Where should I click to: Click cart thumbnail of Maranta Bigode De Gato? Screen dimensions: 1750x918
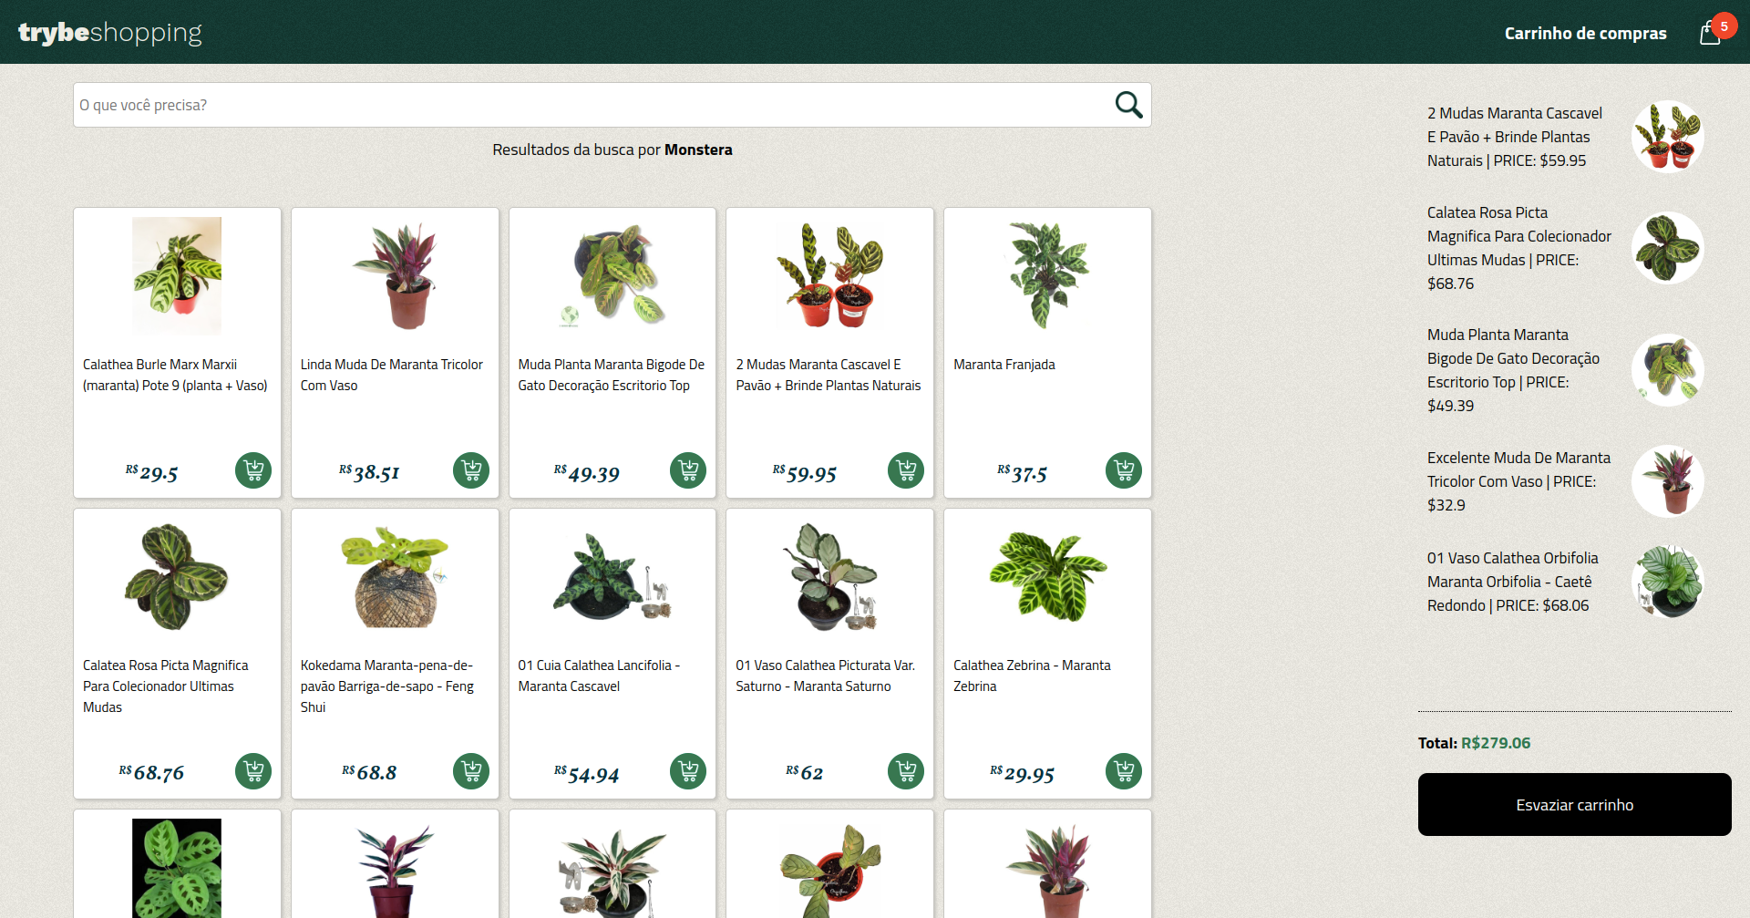[1668, 370]
